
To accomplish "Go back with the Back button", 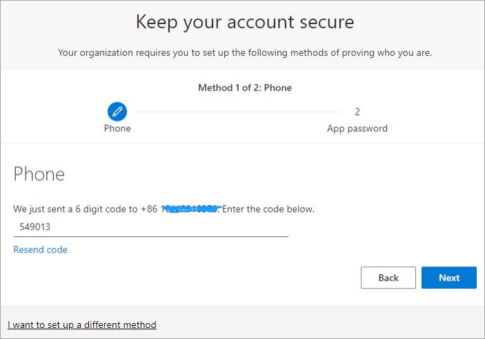I will pyautogui.click(x=388, y=278).
